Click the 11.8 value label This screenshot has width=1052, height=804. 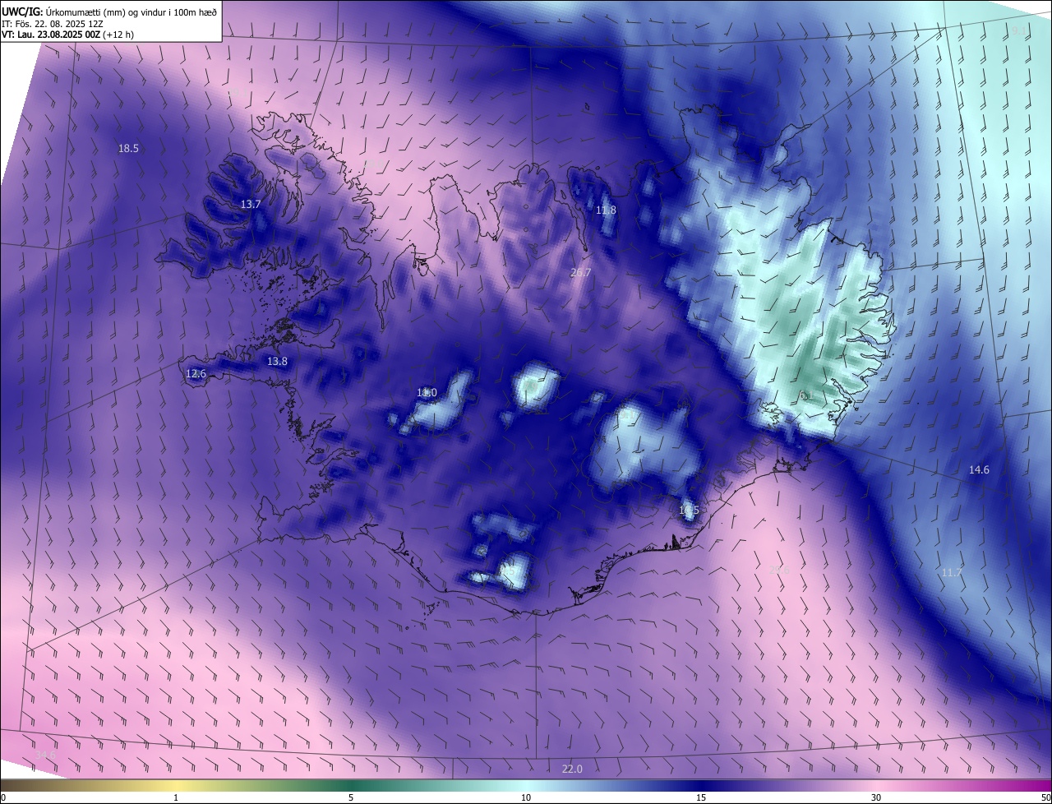tap(606, 210)
